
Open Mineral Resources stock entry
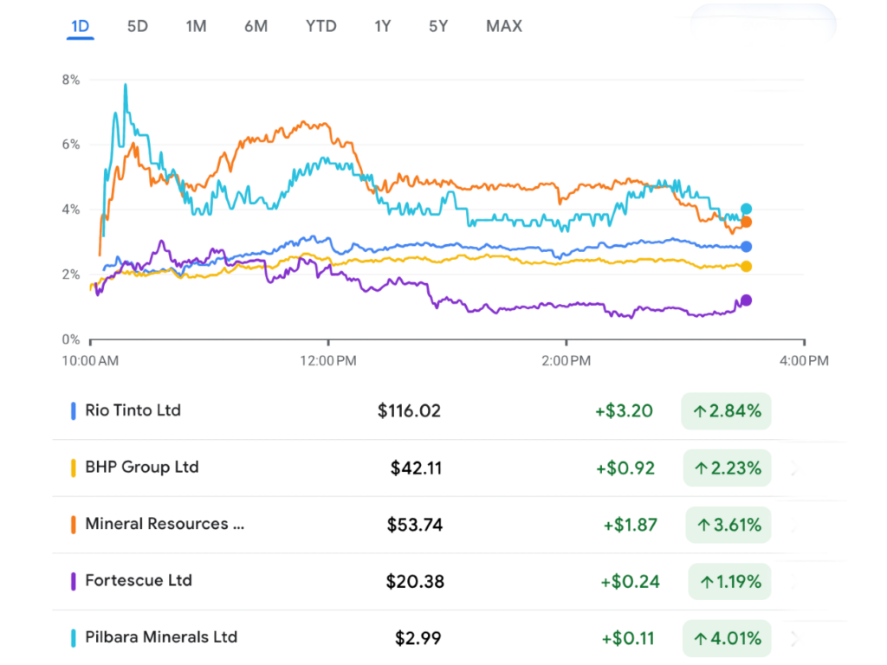coord(421,525)
